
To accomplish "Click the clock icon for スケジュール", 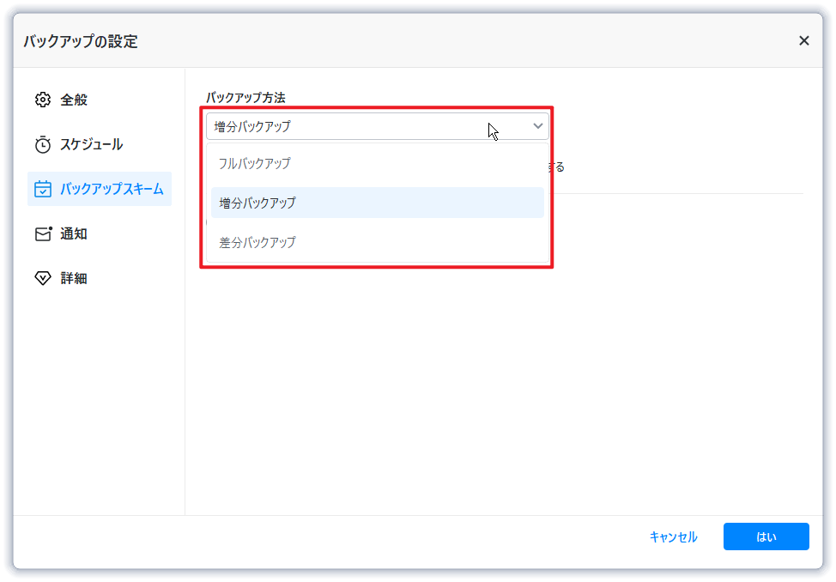I will click(x=43, y=144).
